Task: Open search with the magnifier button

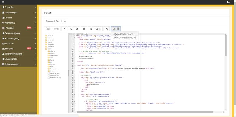Action: (91, 29)
